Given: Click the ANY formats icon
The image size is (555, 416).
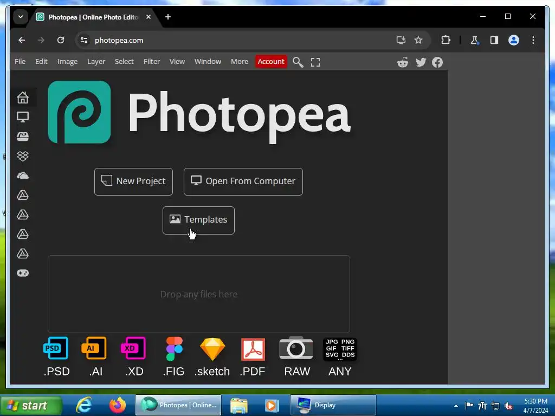Looking at the screenshot, I should coord(340,349).
